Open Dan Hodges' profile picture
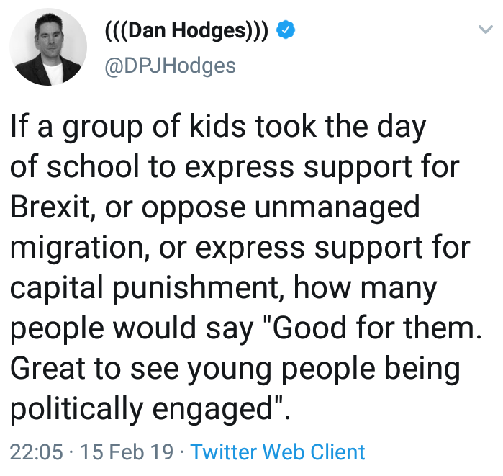Viewport: 503px width, 476px height. click(x=48, y=48)
